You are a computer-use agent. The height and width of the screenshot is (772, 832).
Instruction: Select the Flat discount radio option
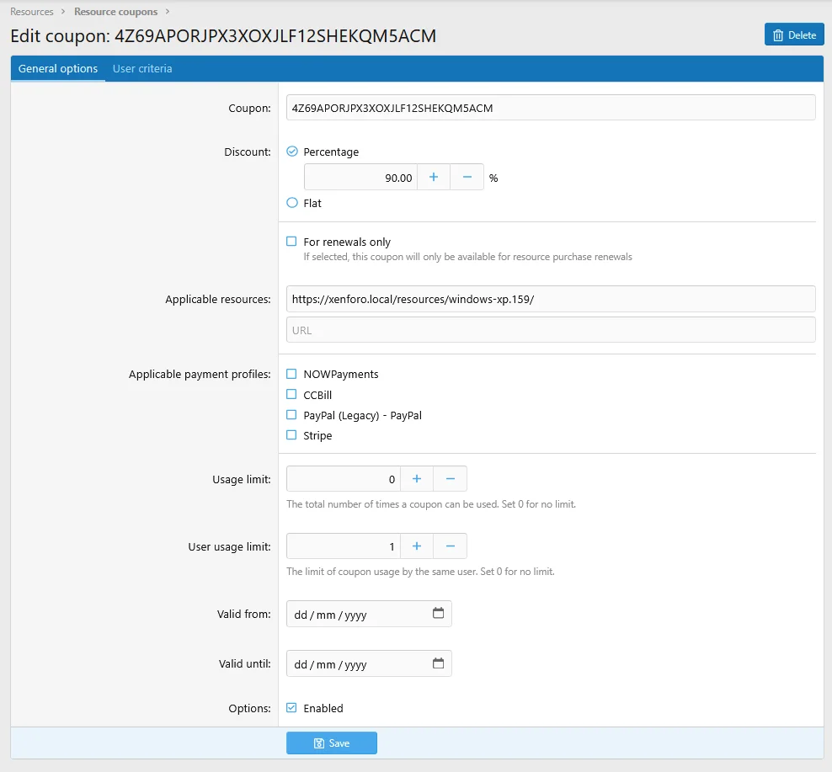click(292, 203)
